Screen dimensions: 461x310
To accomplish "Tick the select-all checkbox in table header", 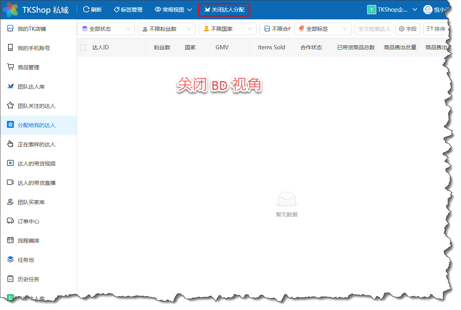I will click(x=83, y=47).
